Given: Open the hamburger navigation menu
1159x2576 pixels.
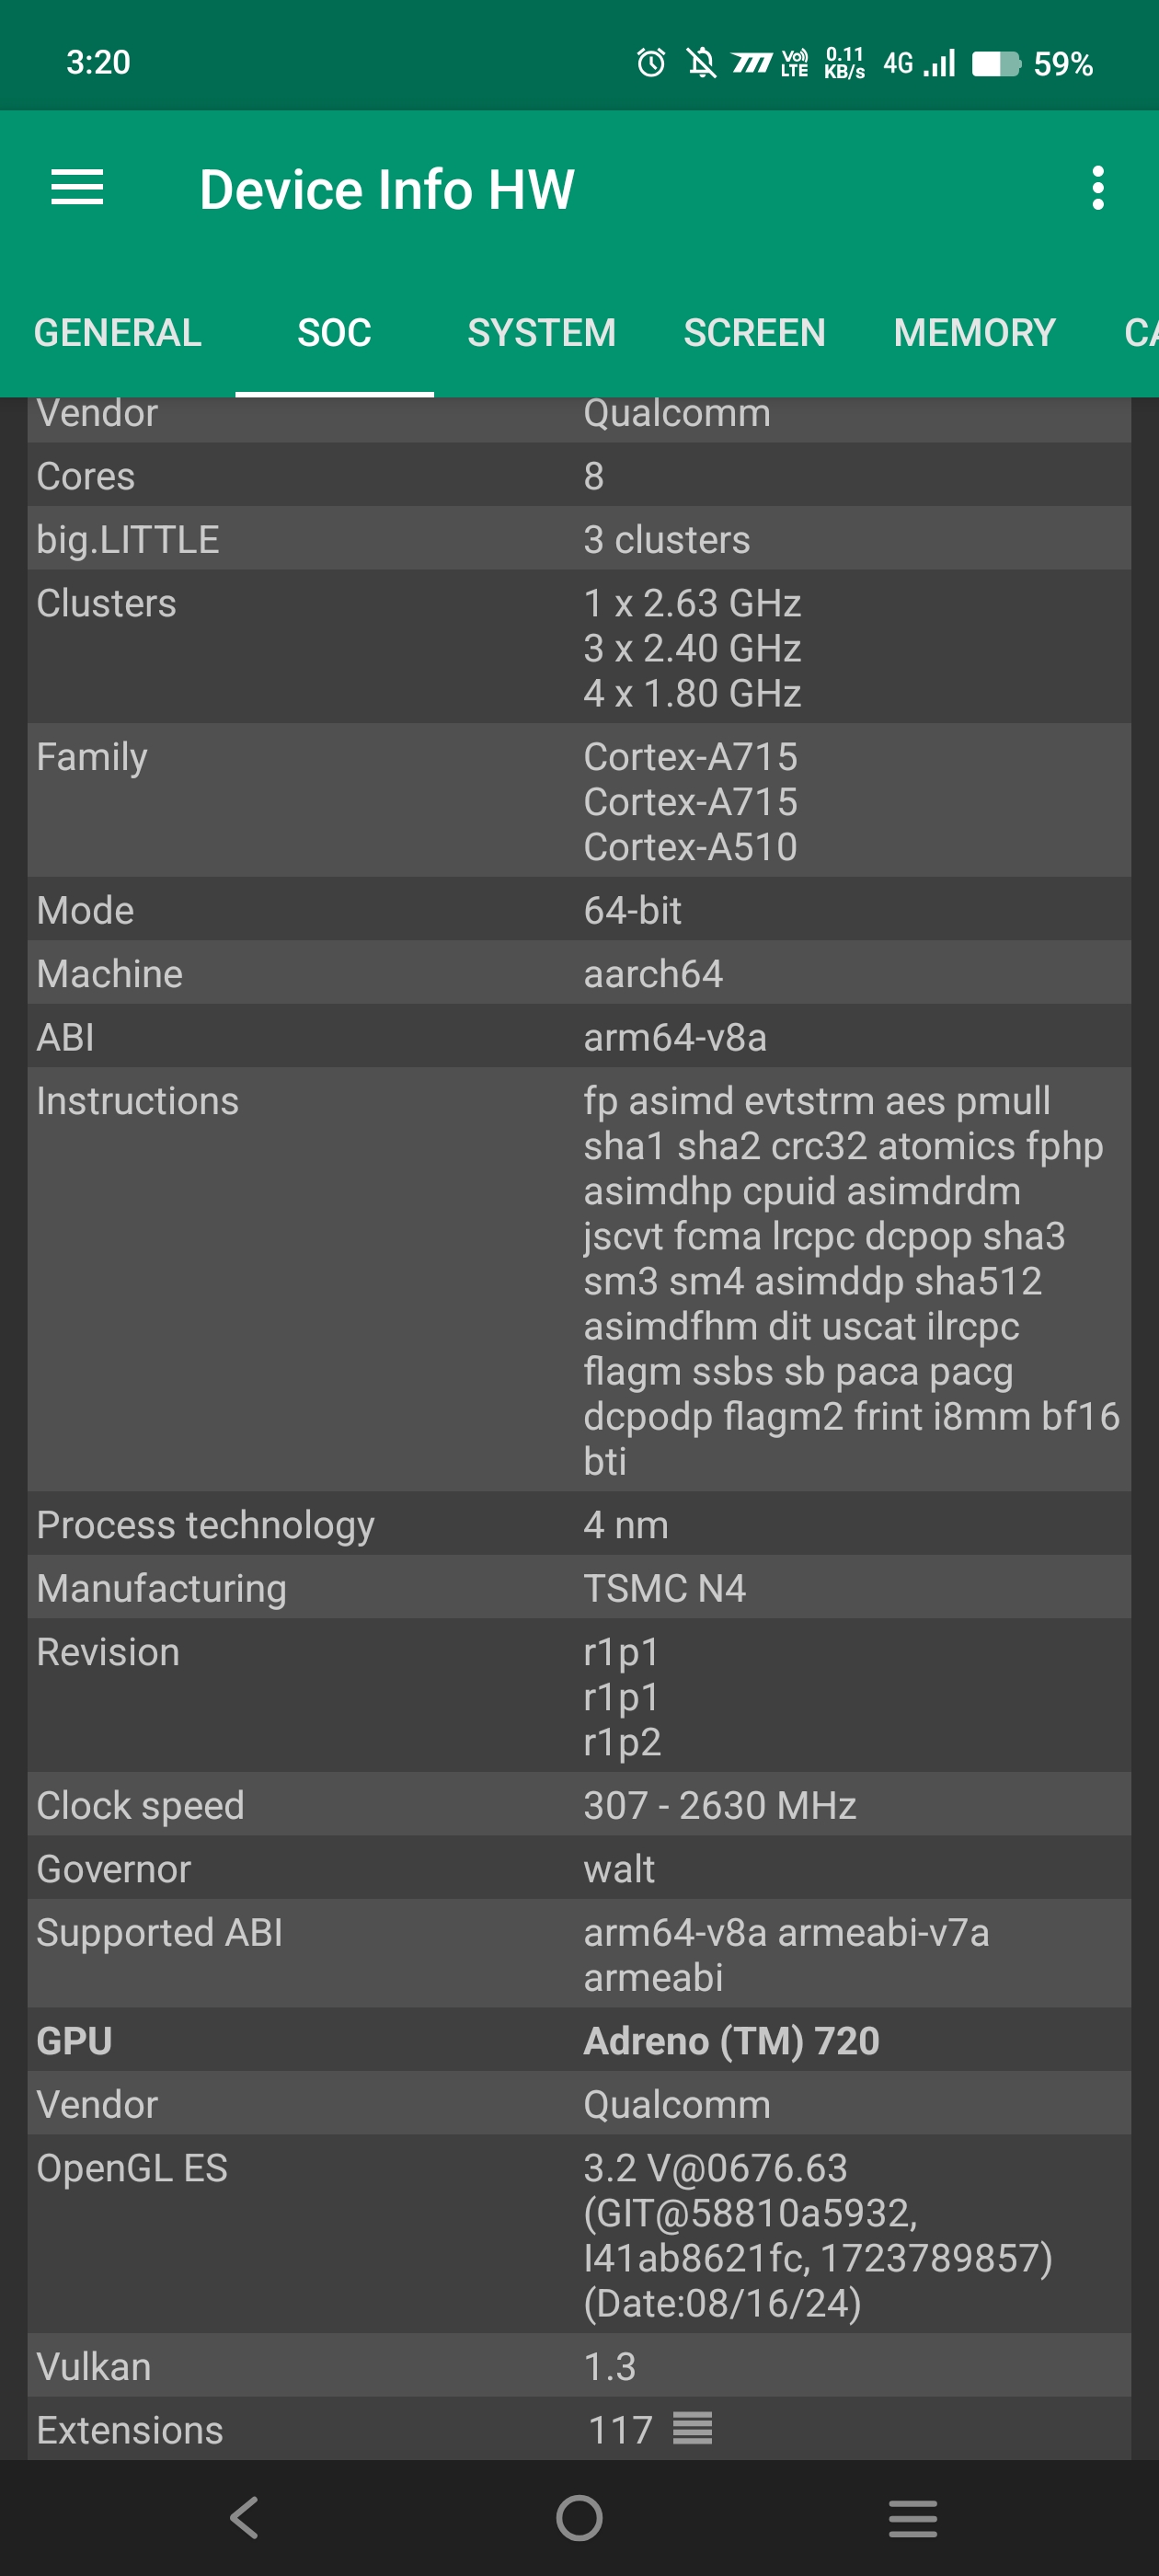Looking at the screenshot, I should click(77, 188).
